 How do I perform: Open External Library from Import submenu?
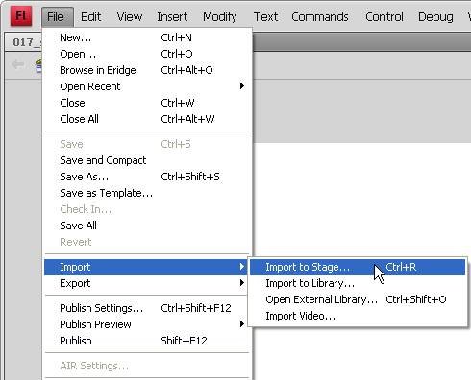point(358,299)
